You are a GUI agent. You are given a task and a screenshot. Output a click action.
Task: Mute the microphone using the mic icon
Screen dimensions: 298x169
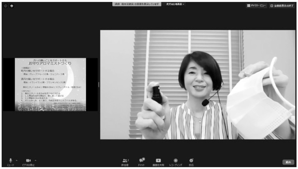pyautogui.click(x=11, y=161)
